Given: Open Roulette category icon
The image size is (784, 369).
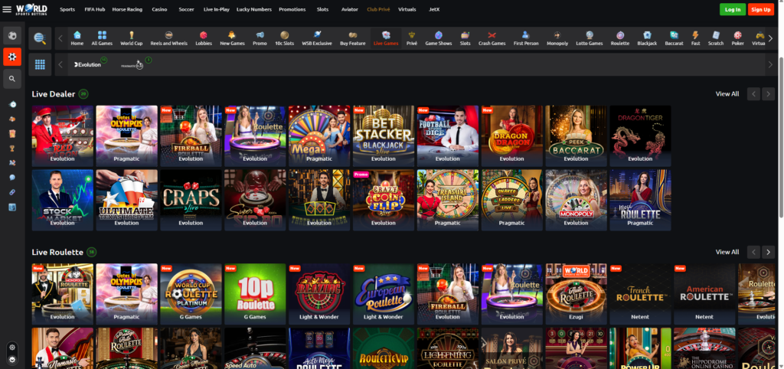Looking at the screenshot, I should coord(620,38).
